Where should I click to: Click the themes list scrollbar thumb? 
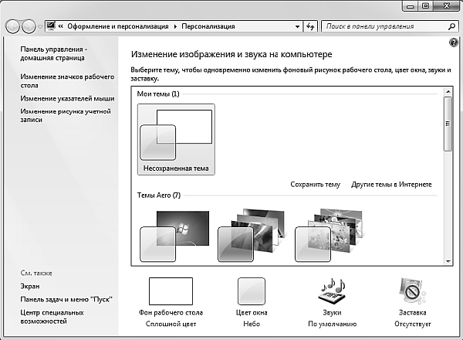(x=448, y=124)
